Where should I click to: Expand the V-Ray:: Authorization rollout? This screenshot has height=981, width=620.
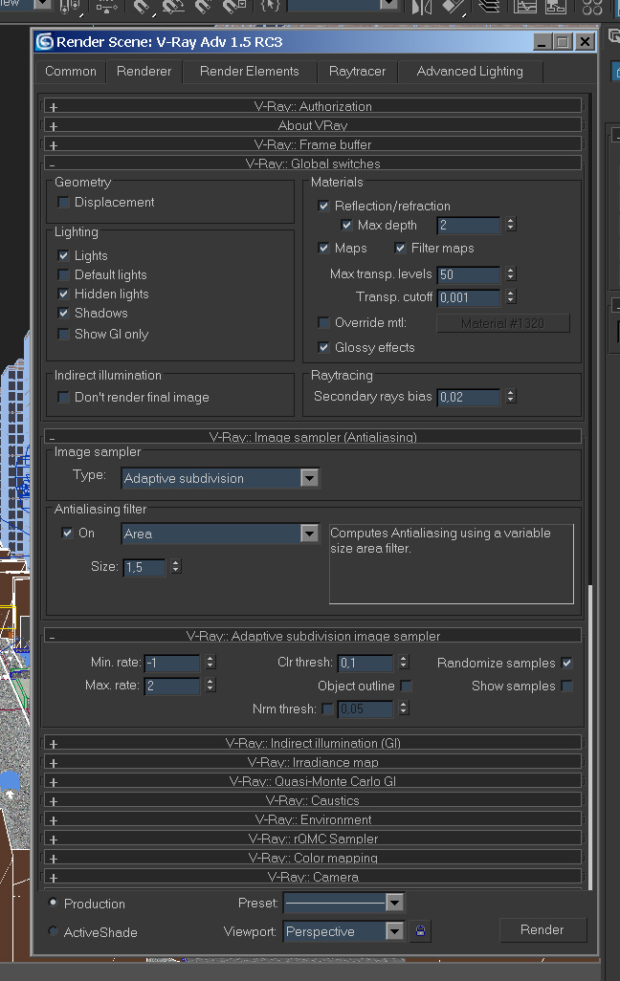pos(313,106)
